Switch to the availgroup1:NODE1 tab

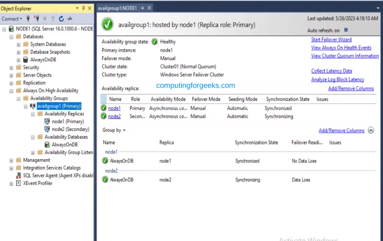pos(117,8)
